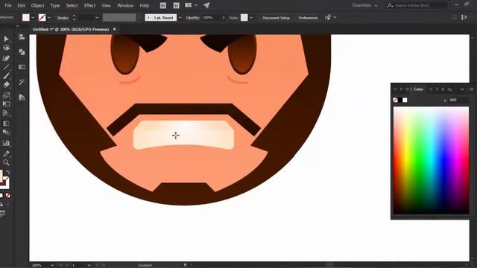Select the Lasso tool
477x268 pixels.
6,48
